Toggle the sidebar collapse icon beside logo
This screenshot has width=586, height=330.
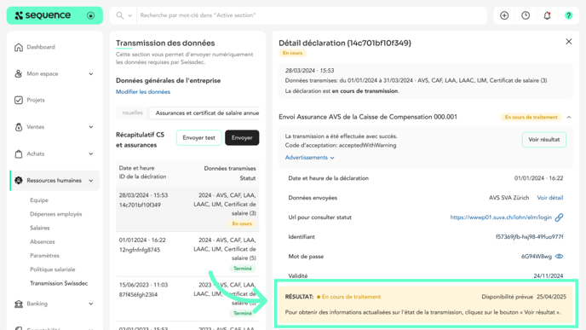[x=91, y=15]
